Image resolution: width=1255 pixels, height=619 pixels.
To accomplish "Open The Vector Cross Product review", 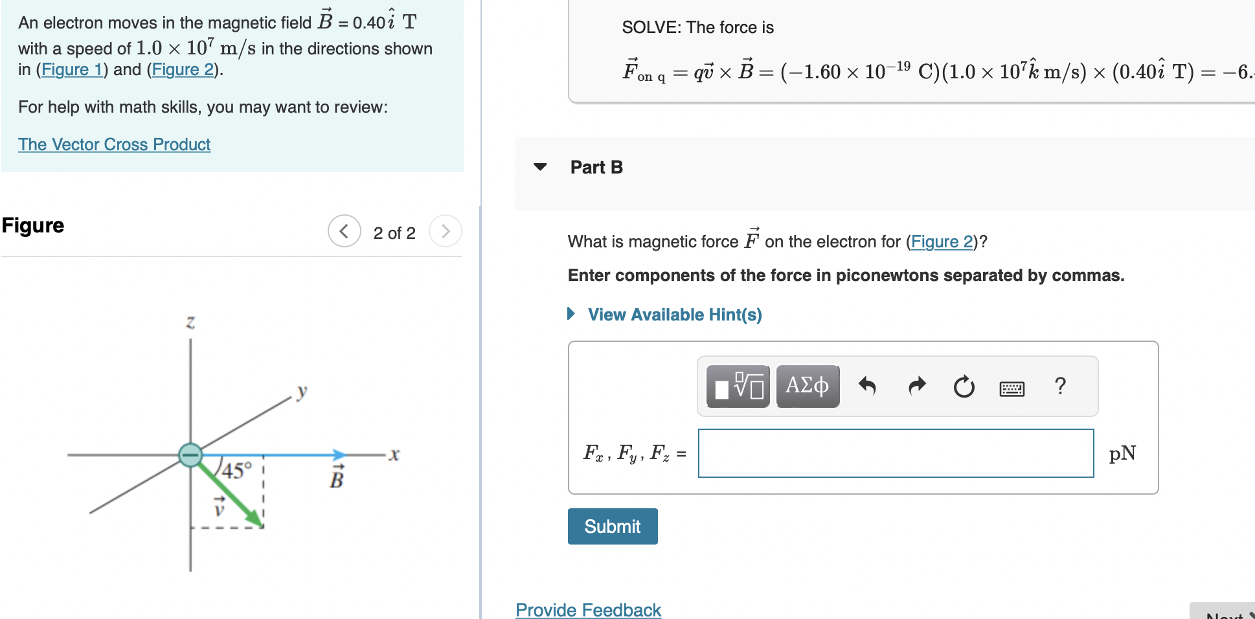I will pos(114,144).
